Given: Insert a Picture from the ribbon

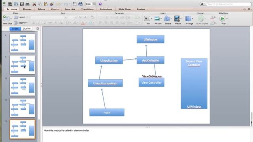Looking at the screenshot, I should 157,19.
